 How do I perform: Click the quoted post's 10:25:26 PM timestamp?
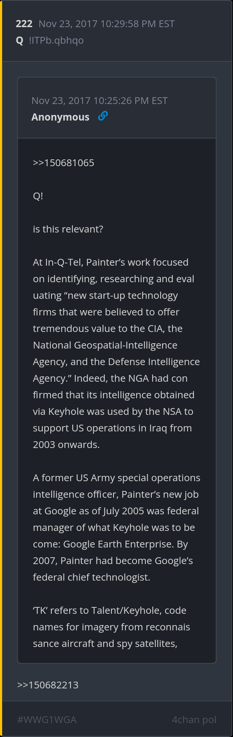click(99, 101)
